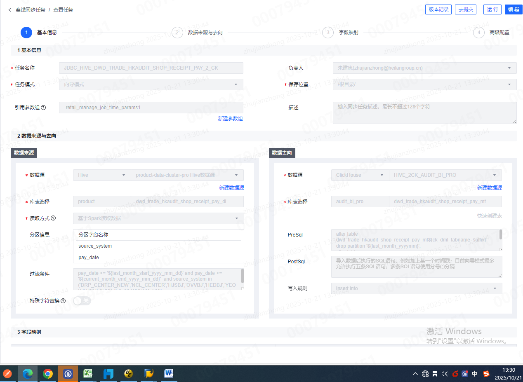Expand the 任务模式 dropdown
523x382 pixels.
151,84
